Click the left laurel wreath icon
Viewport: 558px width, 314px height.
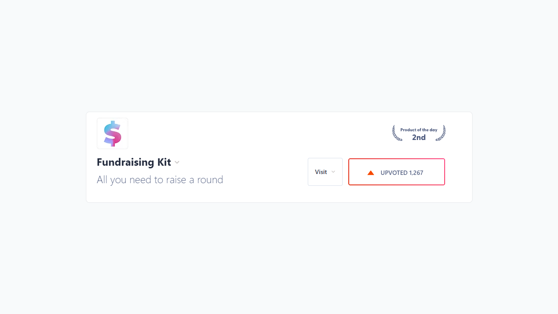pyautogui.click(x=397, y=133)
